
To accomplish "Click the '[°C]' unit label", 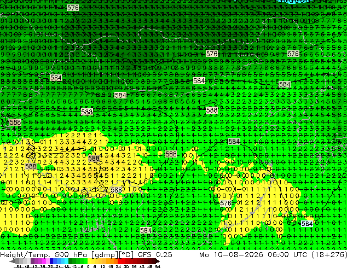I will pyautogui.click(x=126, y=255).
